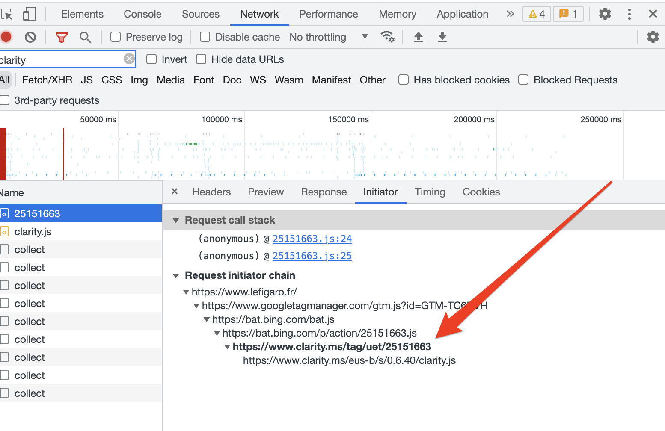Open the Performance tab
Screen dimensions: 665x431
coord(329,14)
